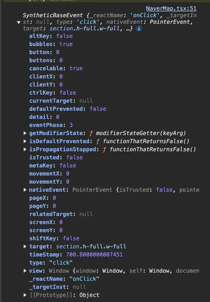Image resolution: width=210 pixels, height=302 pixels.
Task: Click the currentTarget null value
Action: (86, 101)
